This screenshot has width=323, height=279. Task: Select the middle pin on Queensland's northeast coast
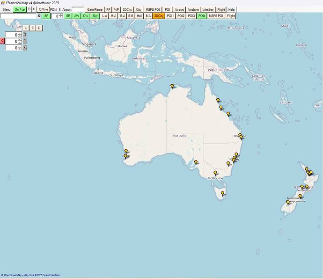(x=221, y=108)
